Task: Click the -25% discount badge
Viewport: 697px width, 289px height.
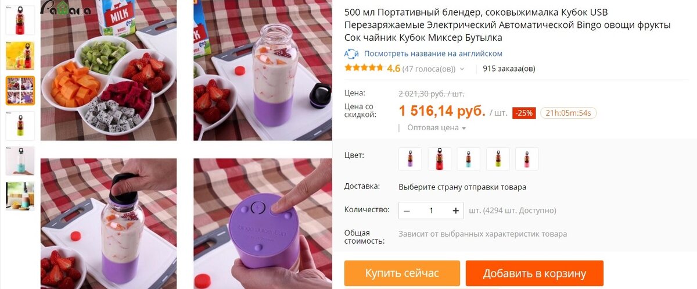Action: (x=524, y=113)
